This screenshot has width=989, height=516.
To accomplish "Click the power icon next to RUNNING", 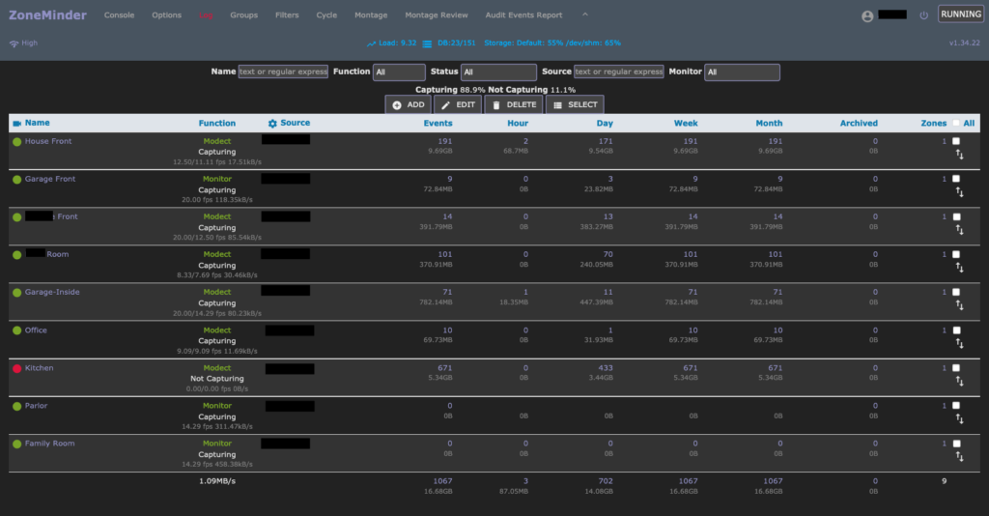I will pos(924,15).
